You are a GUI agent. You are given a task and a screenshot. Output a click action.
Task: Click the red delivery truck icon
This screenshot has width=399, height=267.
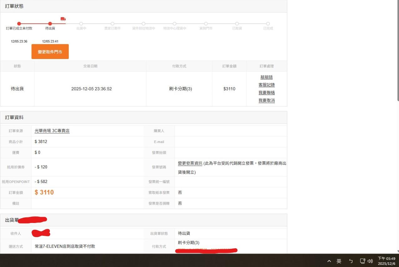63,19
